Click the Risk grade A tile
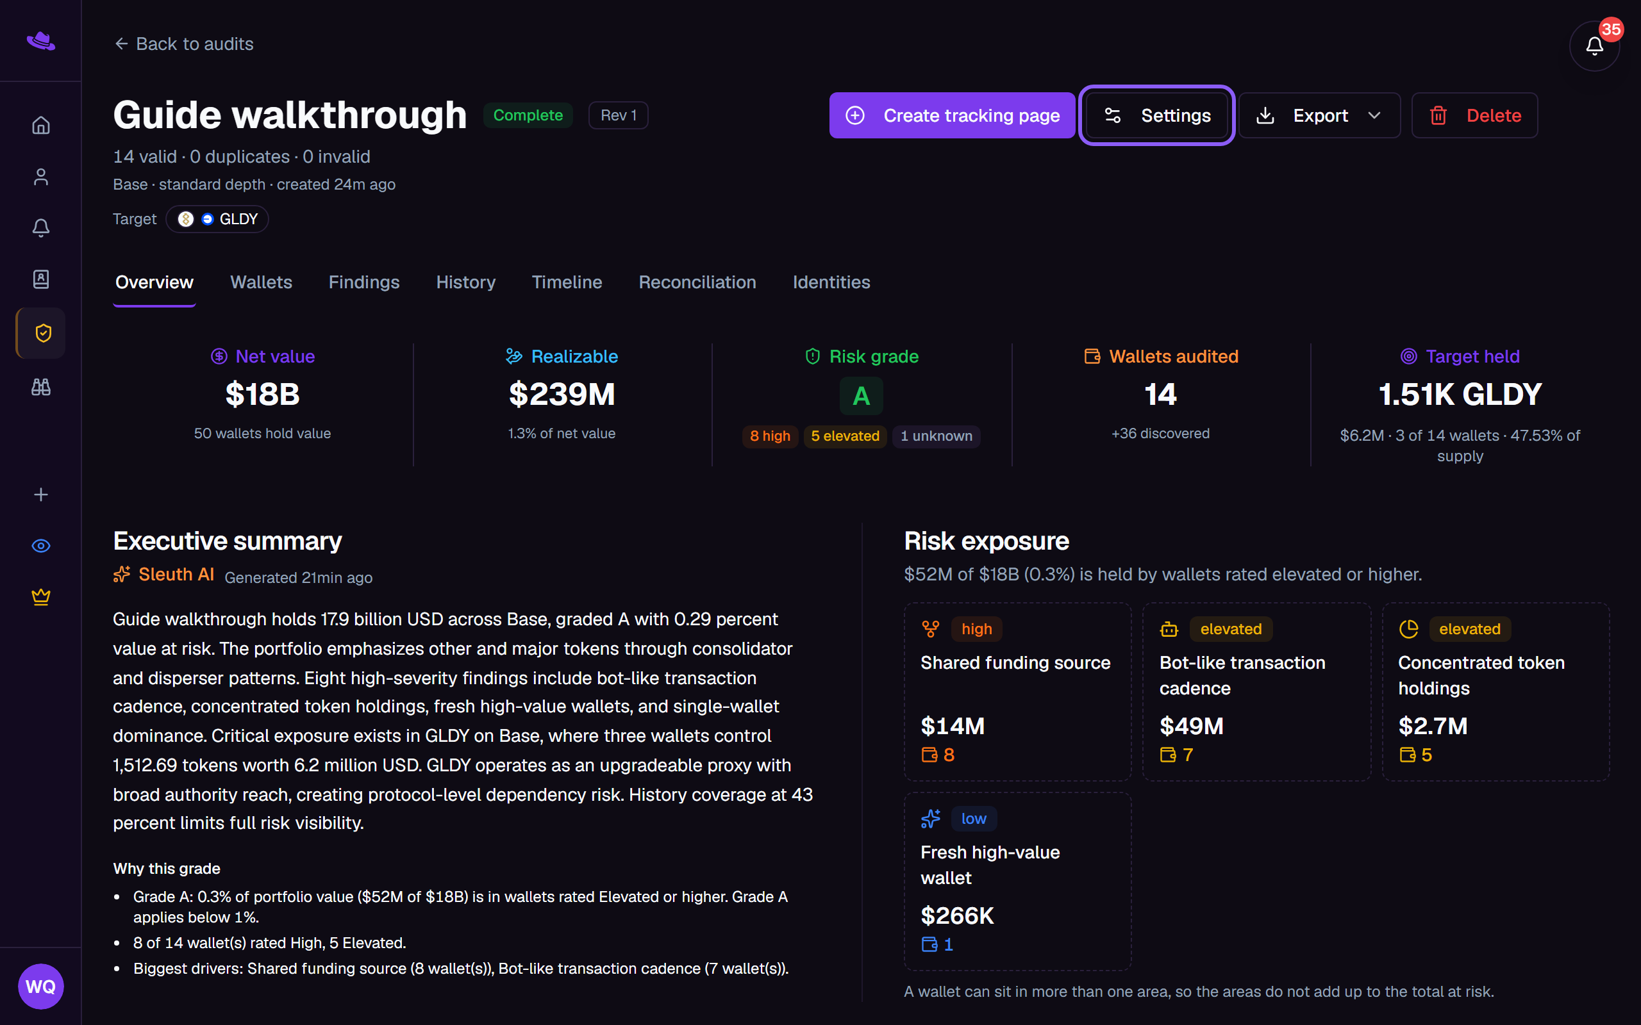This screenshot has height=1025, width=1641. pyautogui.click(x=861, y=396)
